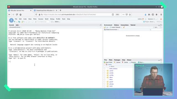Maximize the Environment pane
The height and width of the screenshot is (99, 177).
pos(161,25)
